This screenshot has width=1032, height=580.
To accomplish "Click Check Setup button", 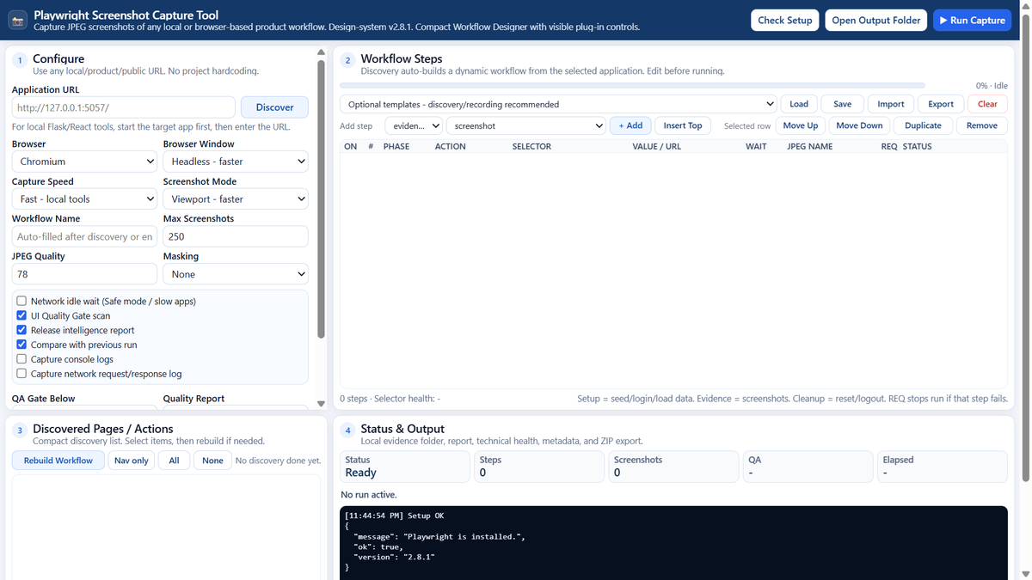I will tap(784, 20).
